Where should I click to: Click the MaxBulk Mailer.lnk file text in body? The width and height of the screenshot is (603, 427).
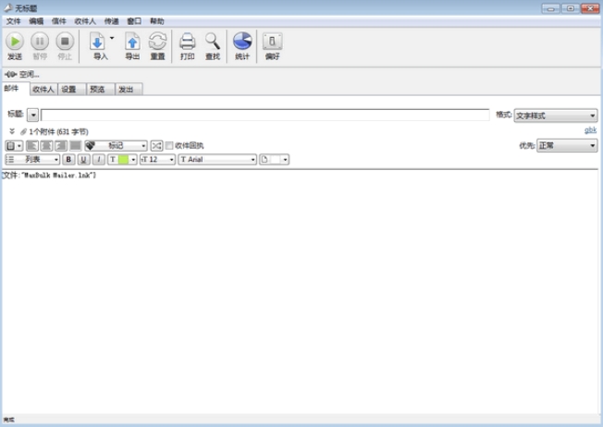(x=49, y=176)
